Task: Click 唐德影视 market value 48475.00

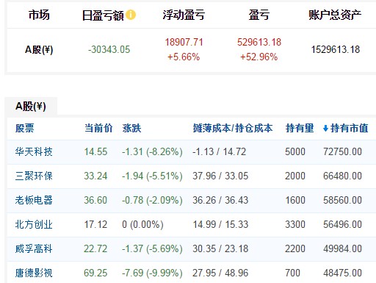Action: pyautogui.click(x=342, y=273)
